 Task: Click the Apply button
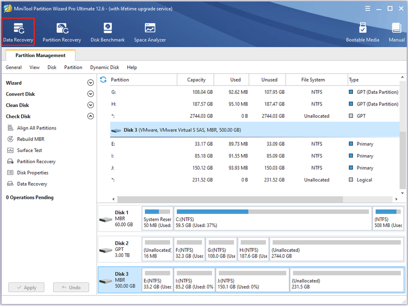pyautogui.click(x=27, y=287)
